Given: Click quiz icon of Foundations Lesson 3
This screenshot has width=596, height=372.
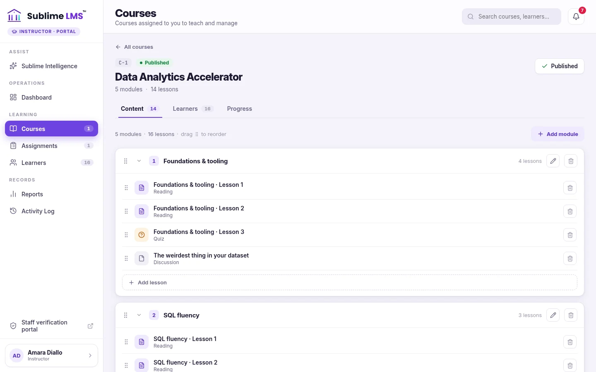Looking at the screenshot, I should pos(142,235).
